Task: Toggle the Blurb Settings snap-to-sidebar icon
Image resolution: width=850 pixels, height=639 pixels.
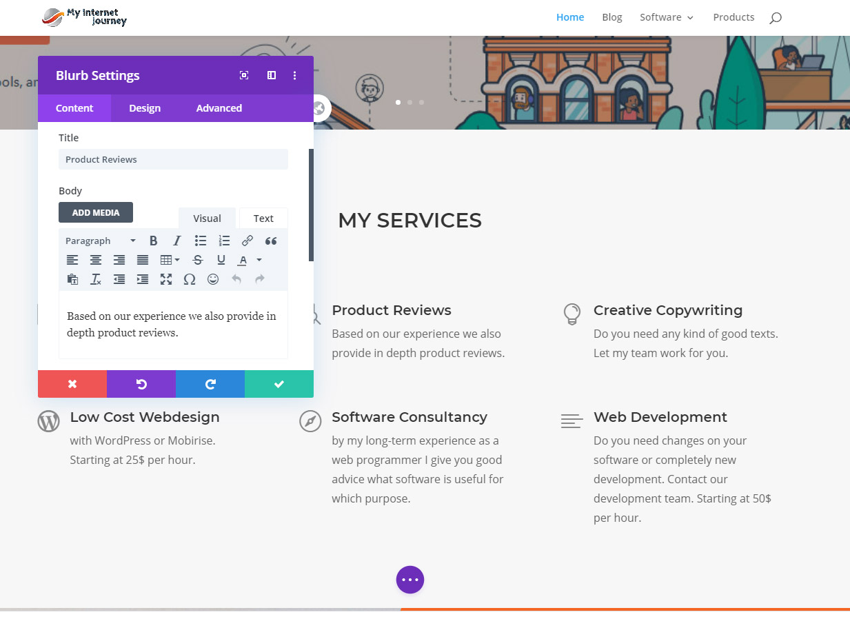Action: 272,75
